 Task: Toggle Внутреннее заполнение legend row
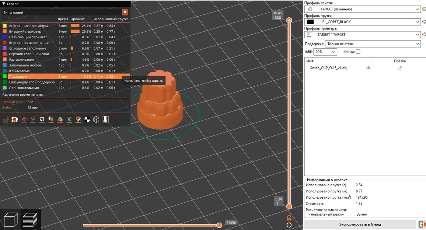tap(66, 43)
